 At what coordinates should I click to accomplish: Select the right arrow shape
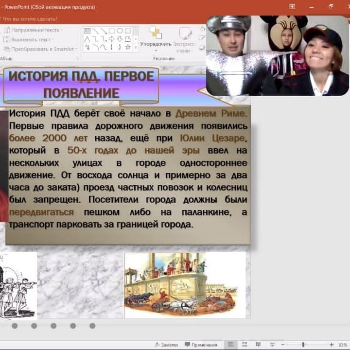[x=112, y=39]
